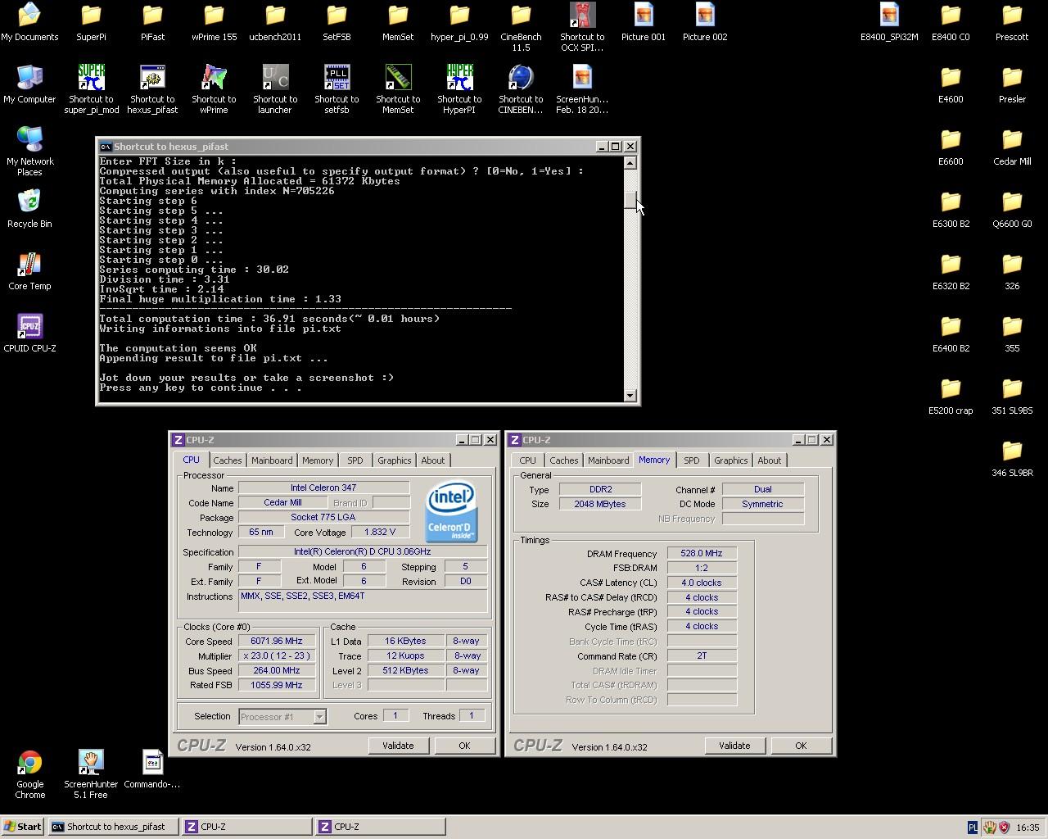
Task: Switch to Caches tab in left CPU-Z
Action: coord(228,460)
